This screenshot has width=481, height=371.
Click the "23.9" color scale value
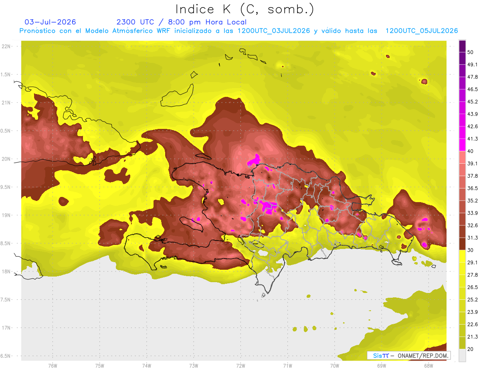pyautogui.click(x=473, y=312)
